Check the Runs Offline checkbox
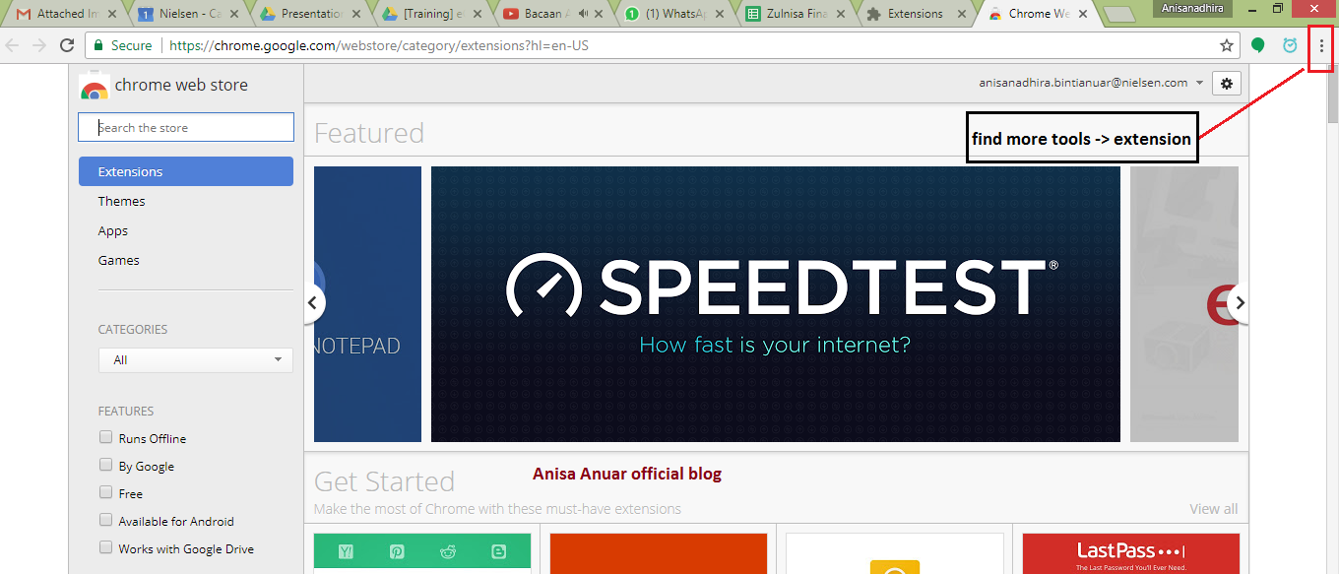This screenshot has width=1339, height=574. [x=105, y=437]
